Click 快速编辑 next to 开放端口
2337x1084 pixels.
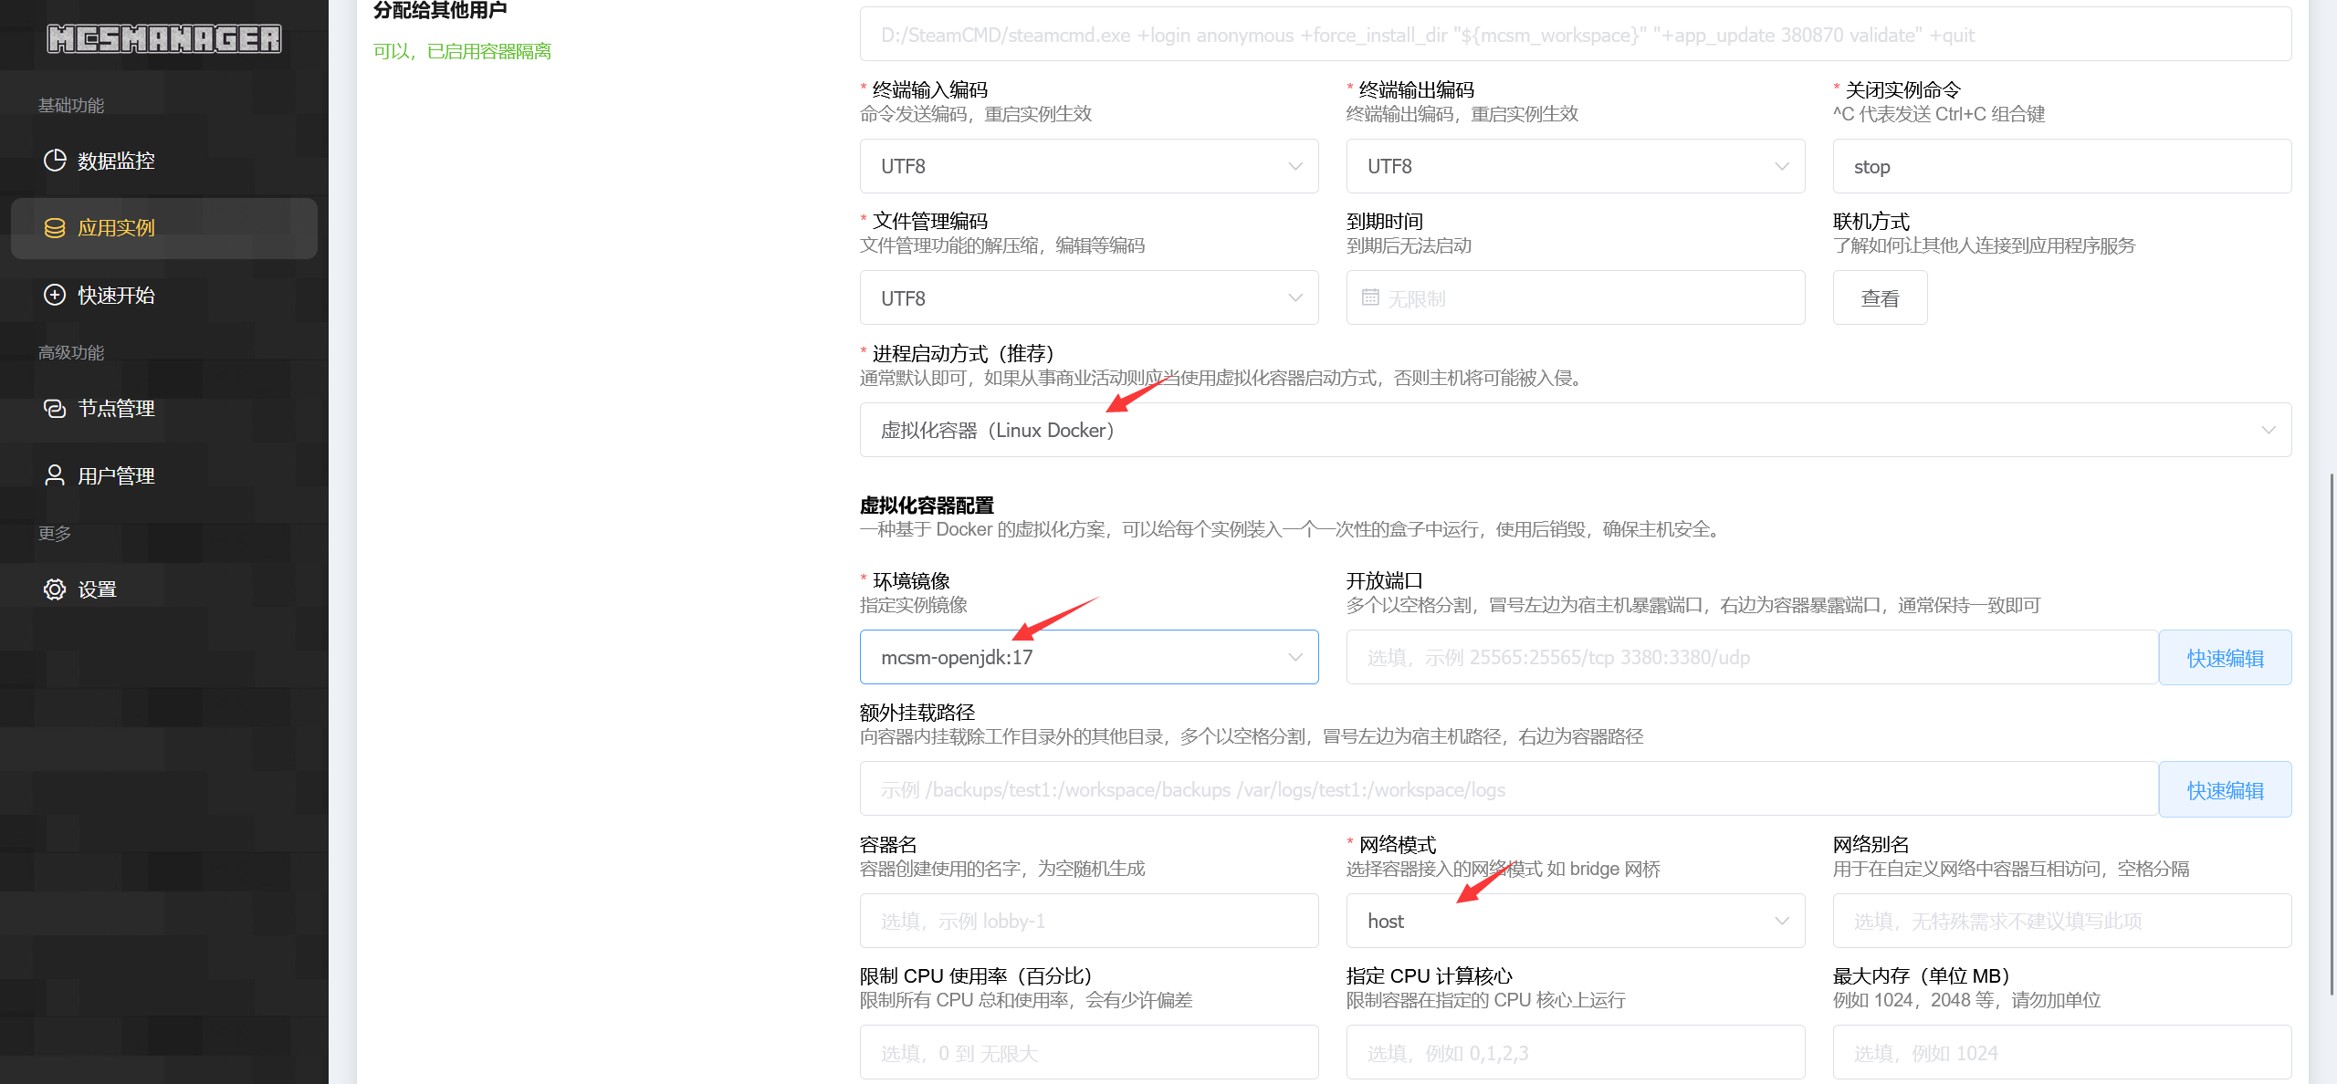pos(2225,658)
